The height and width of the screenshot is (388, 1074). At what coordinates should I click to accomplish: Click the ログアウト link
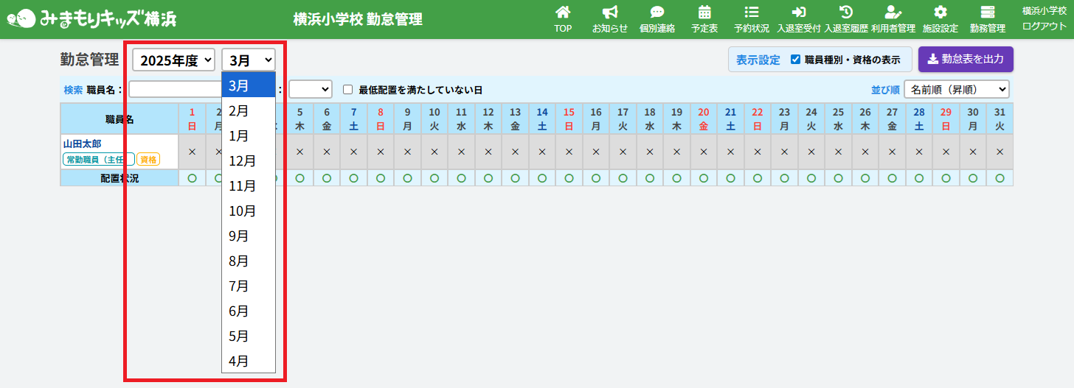(x=1044, y=27)
